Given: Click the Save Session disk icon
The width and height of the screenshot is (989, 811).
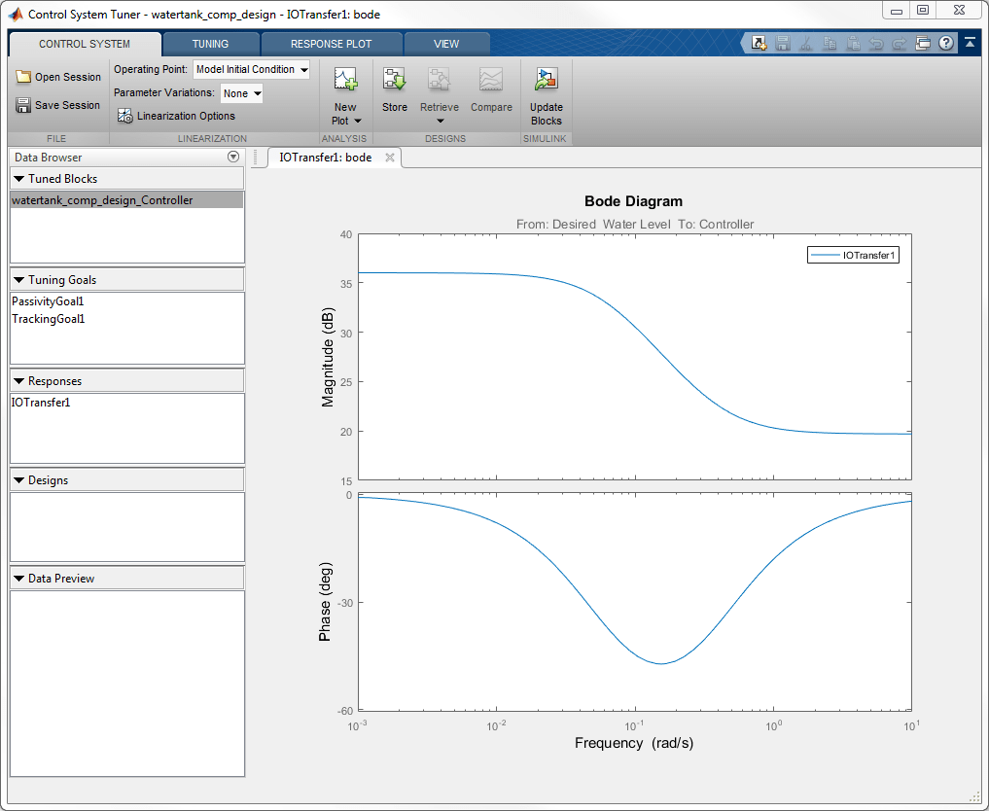Looking at the screenshot, I should pyautogui.click(x=23, y=105).
